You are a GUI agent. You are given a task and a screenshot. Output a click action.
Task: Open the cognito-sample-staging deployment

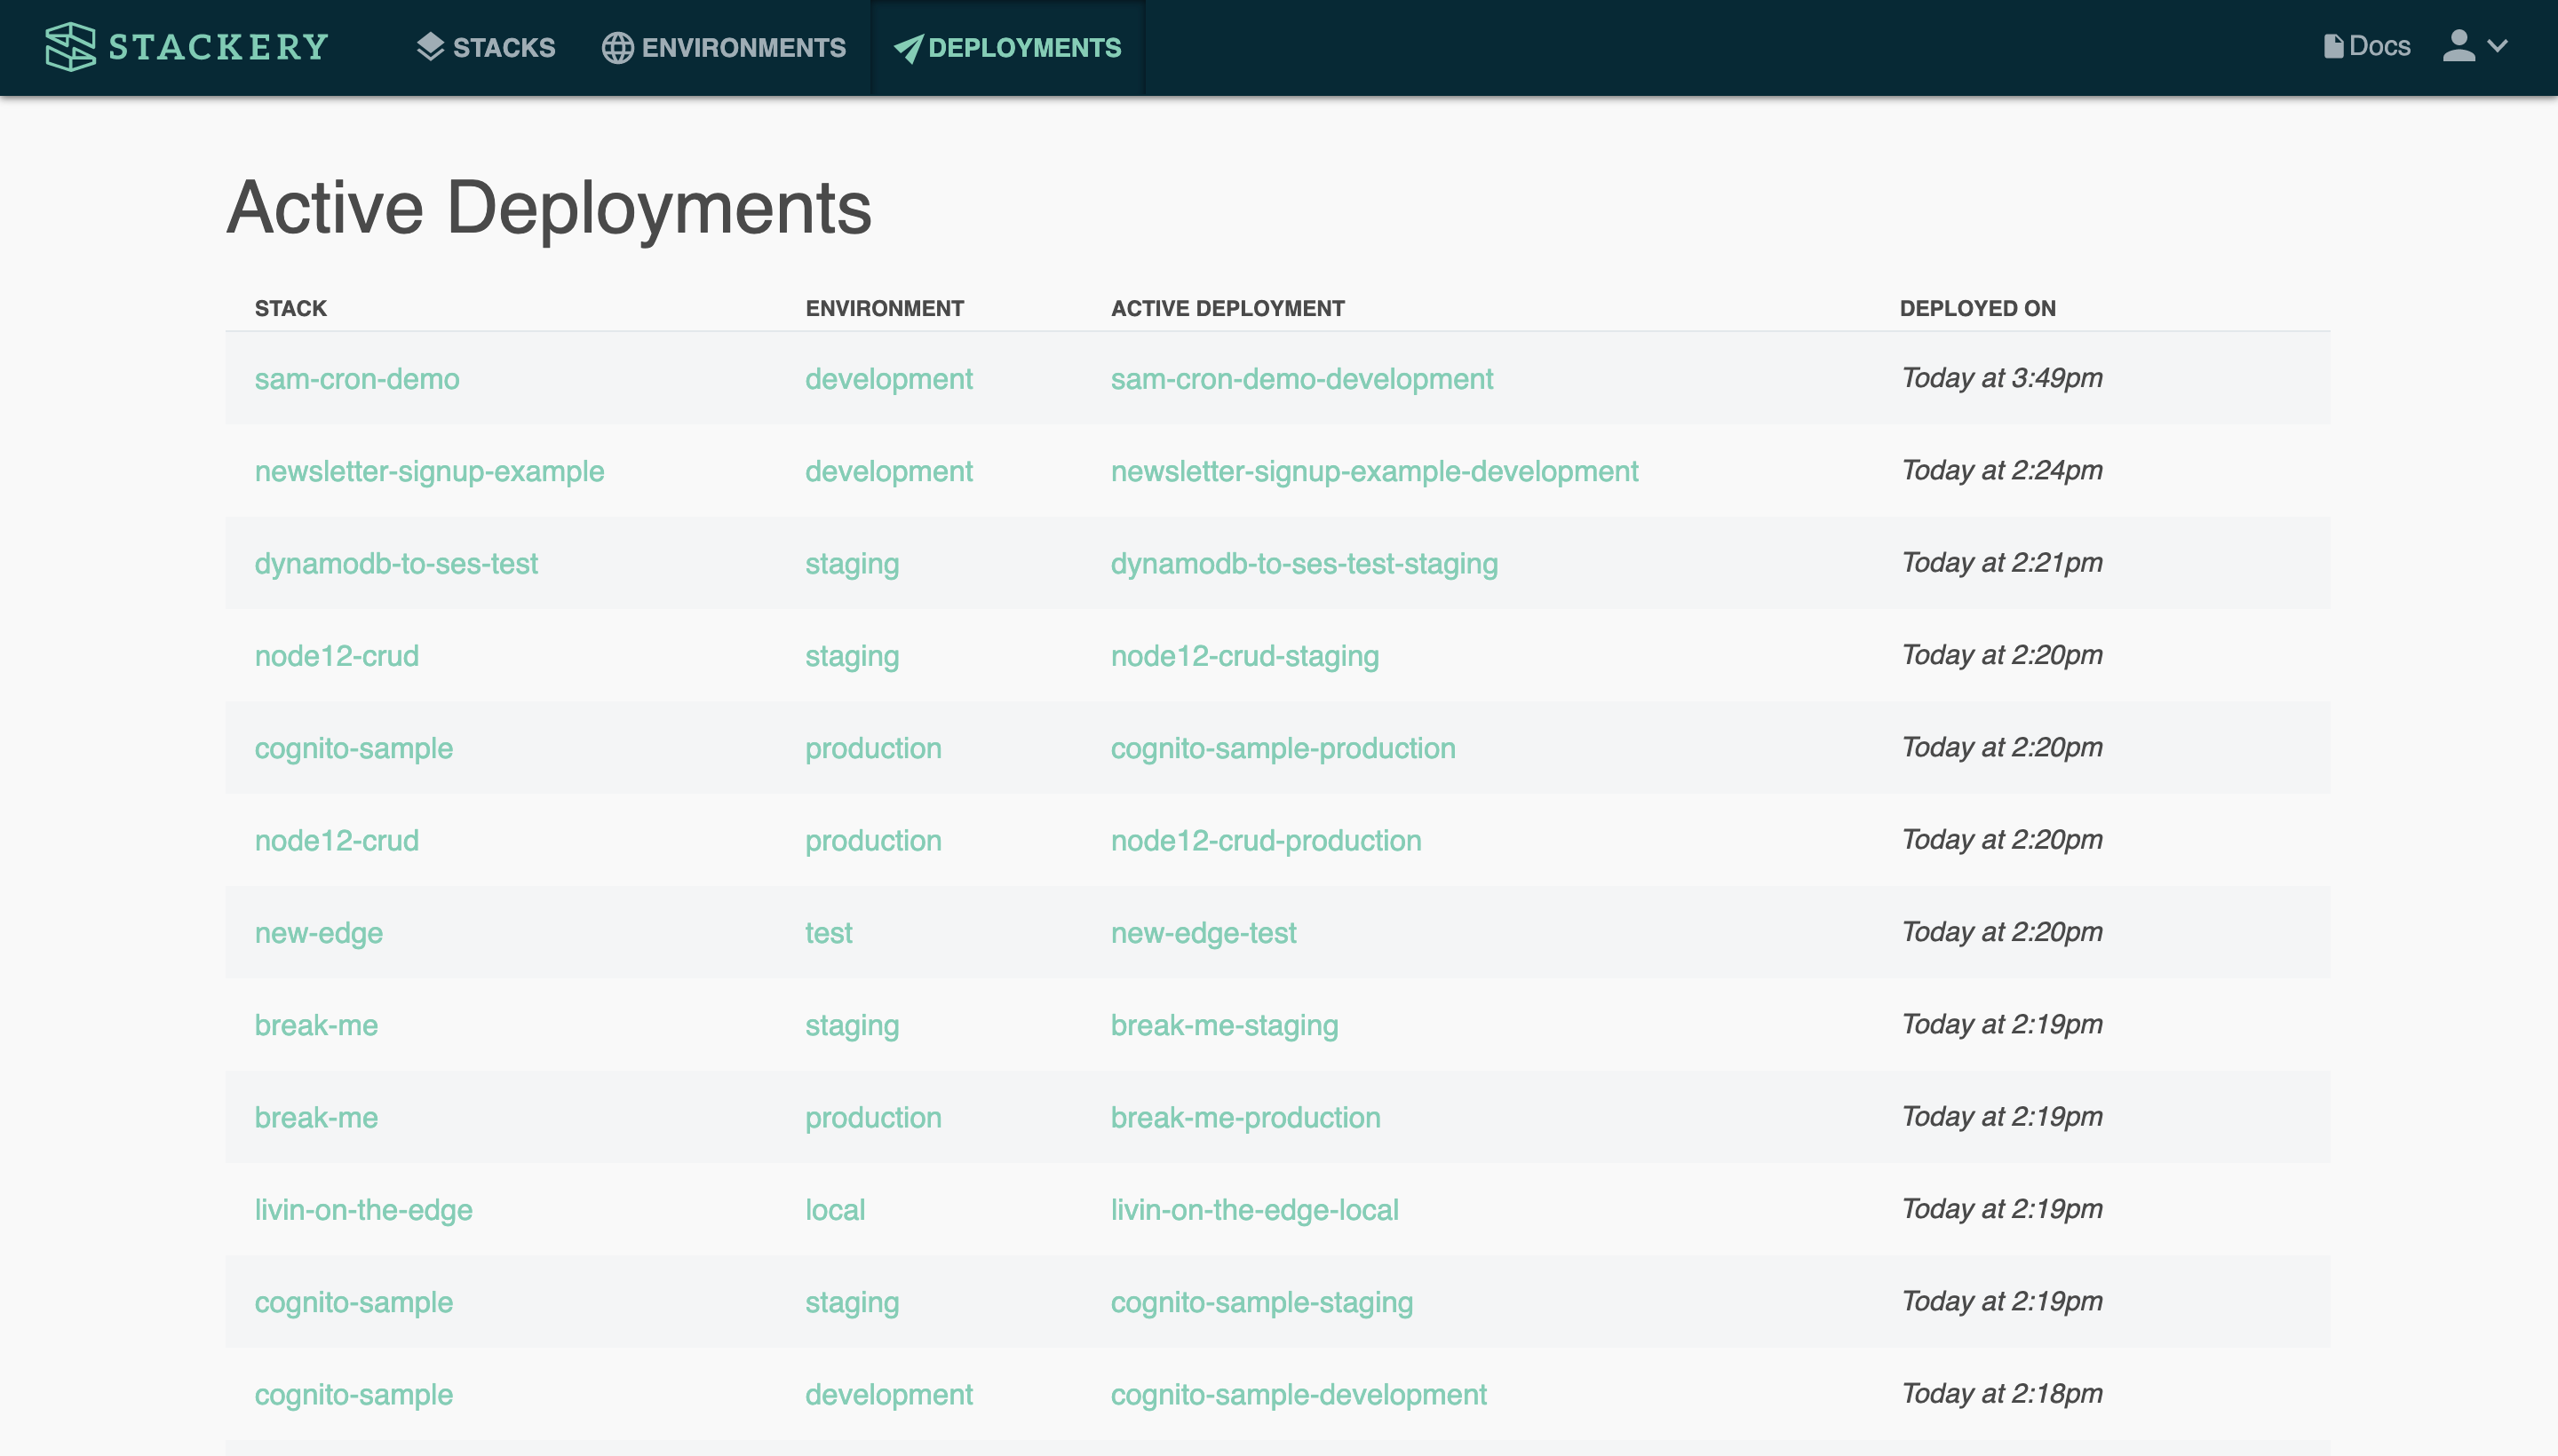pos(1261,1302)
